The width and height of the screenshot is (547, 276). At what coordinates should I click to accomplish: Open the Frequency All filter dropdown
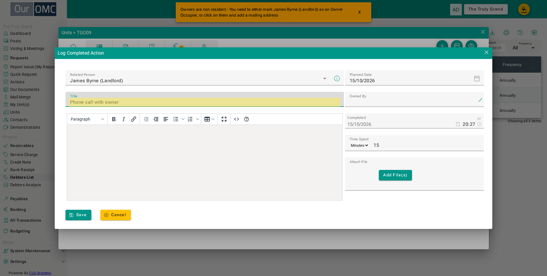tap(524, 48)
